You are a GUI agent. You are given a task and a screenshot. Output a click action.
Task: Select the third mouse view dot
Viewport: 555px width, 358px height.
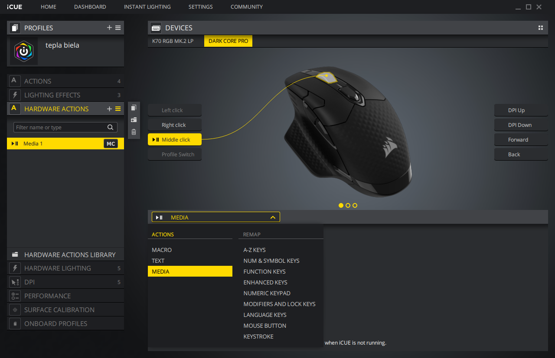(355, 205)
